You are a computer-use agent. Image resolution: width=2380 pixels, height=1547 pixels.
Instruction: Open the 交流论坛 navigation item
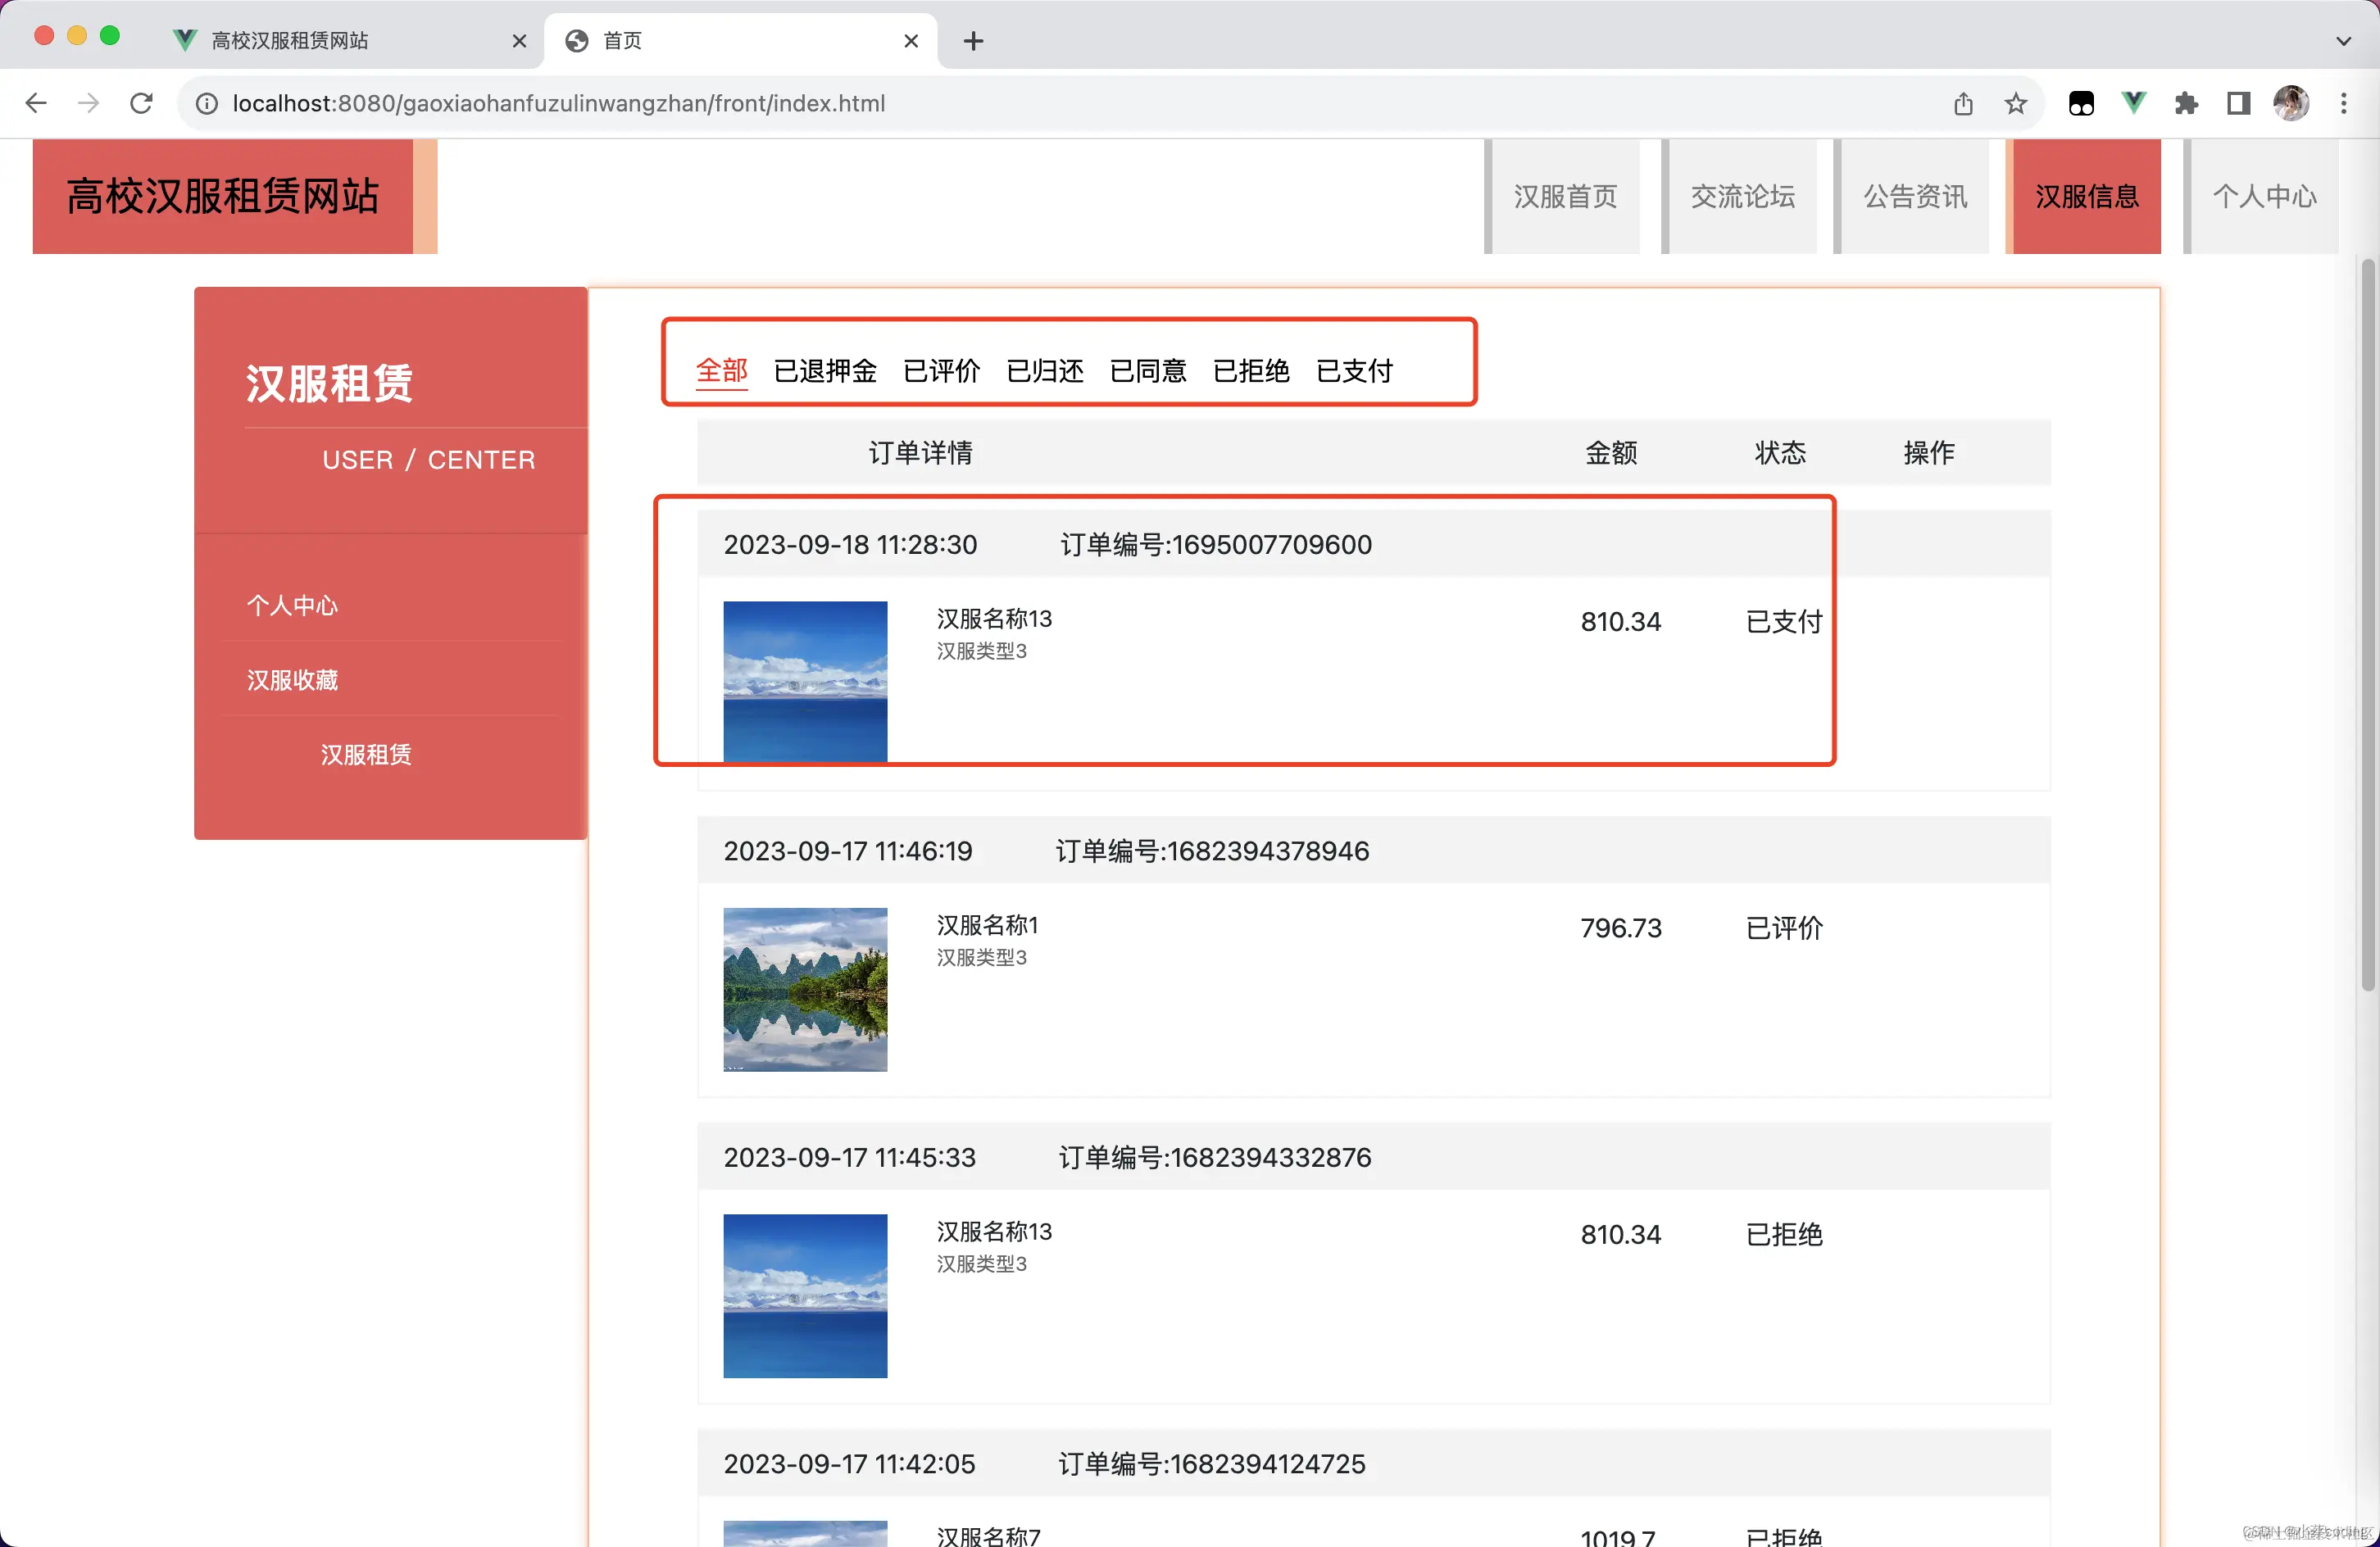(x=1742, y=196)
